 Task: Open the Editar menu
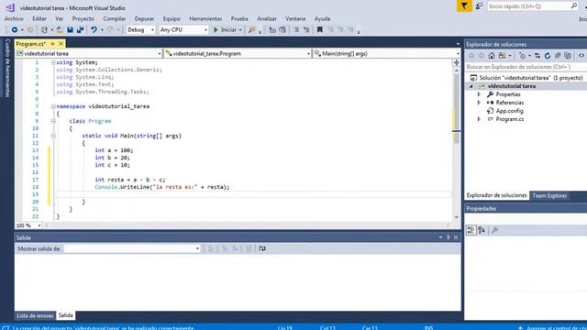point(39,18)
